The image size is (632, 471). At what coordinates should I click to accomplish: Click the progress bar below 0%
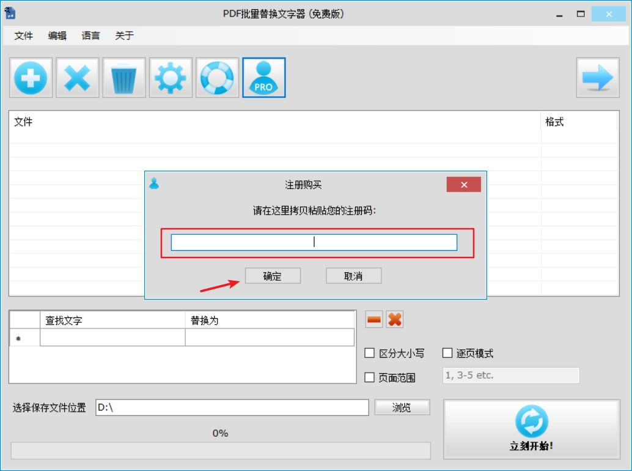[221, 450]
